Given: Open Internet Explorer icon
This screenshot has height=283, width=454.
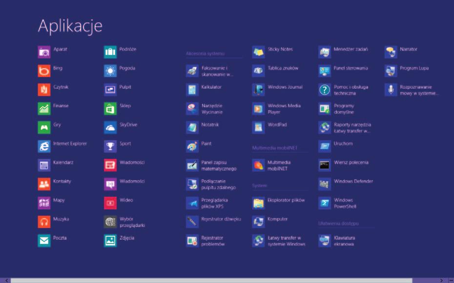Looking at the screenshot, I should point(44,146).
